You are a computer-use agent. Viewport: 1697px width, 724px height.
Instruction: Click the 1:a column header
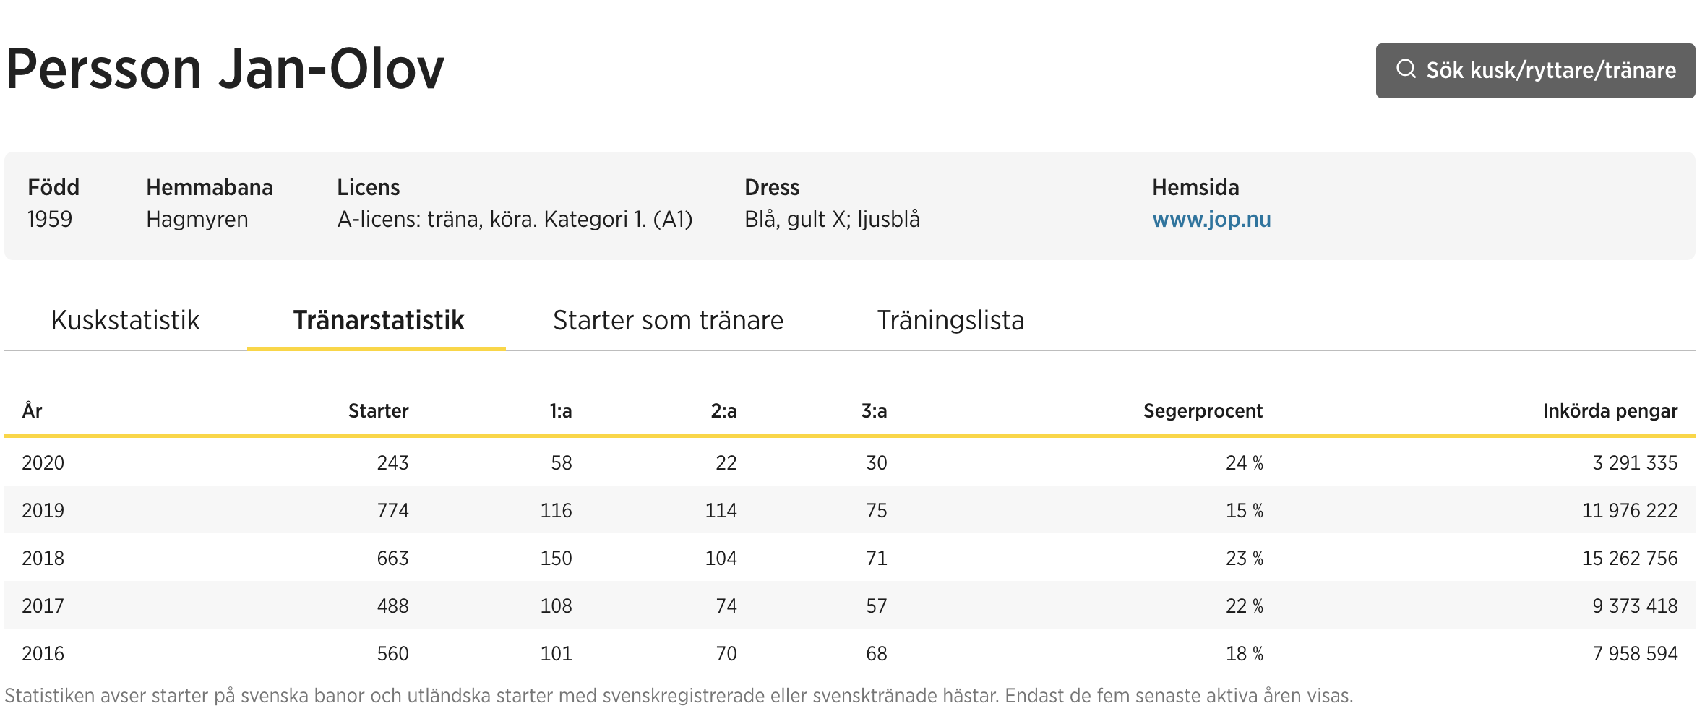pos(561,411)
